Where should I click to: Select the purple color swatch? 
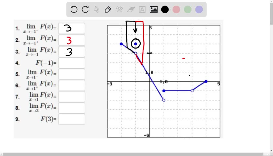(199, 9)
